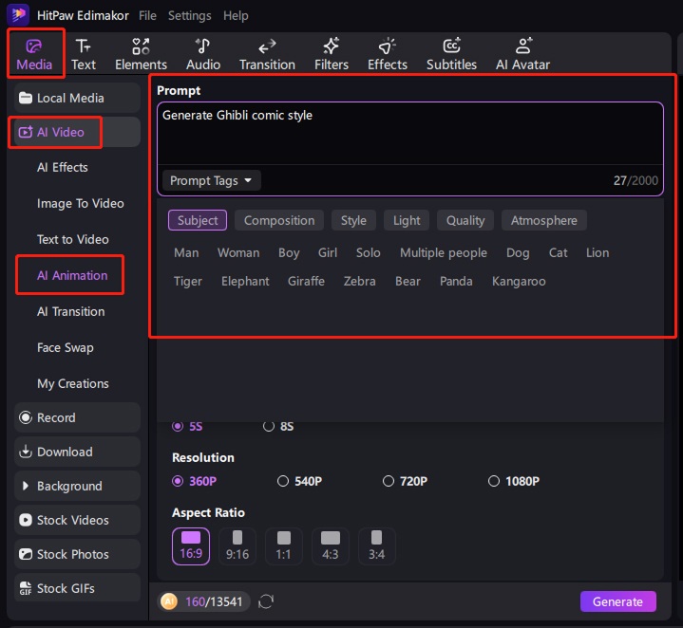Select 540P resolution
This screenshot has width=683, height=628.
299,481
